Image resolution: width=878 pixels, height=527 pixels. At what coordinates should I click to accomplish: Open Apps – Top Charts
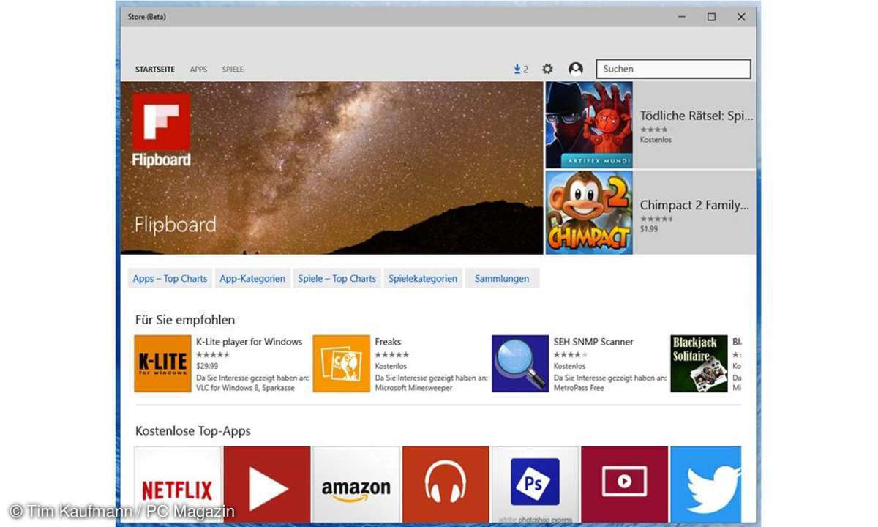tap(170, 278)
